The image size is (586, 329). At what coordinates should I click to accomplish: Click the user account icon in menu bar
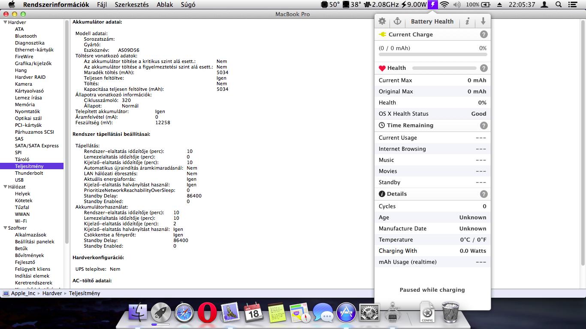coord(544,5)
